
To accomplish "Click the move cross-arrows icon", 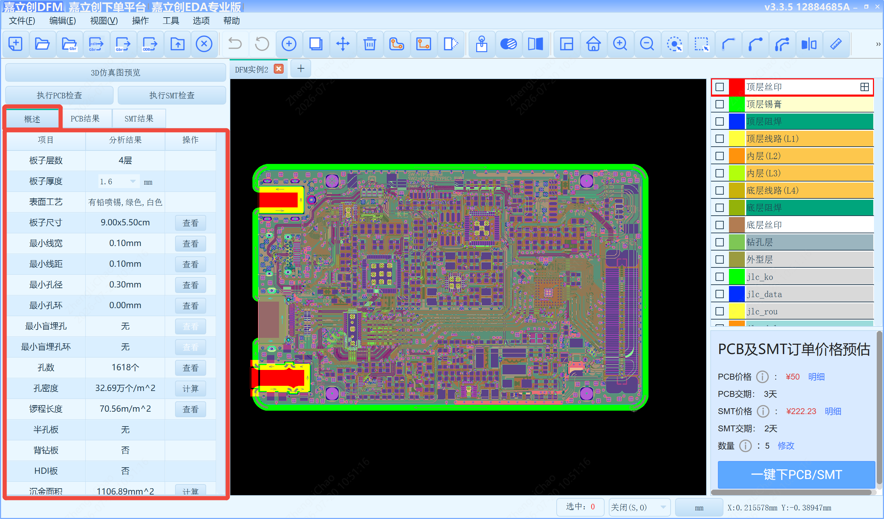I will (343, 44).
